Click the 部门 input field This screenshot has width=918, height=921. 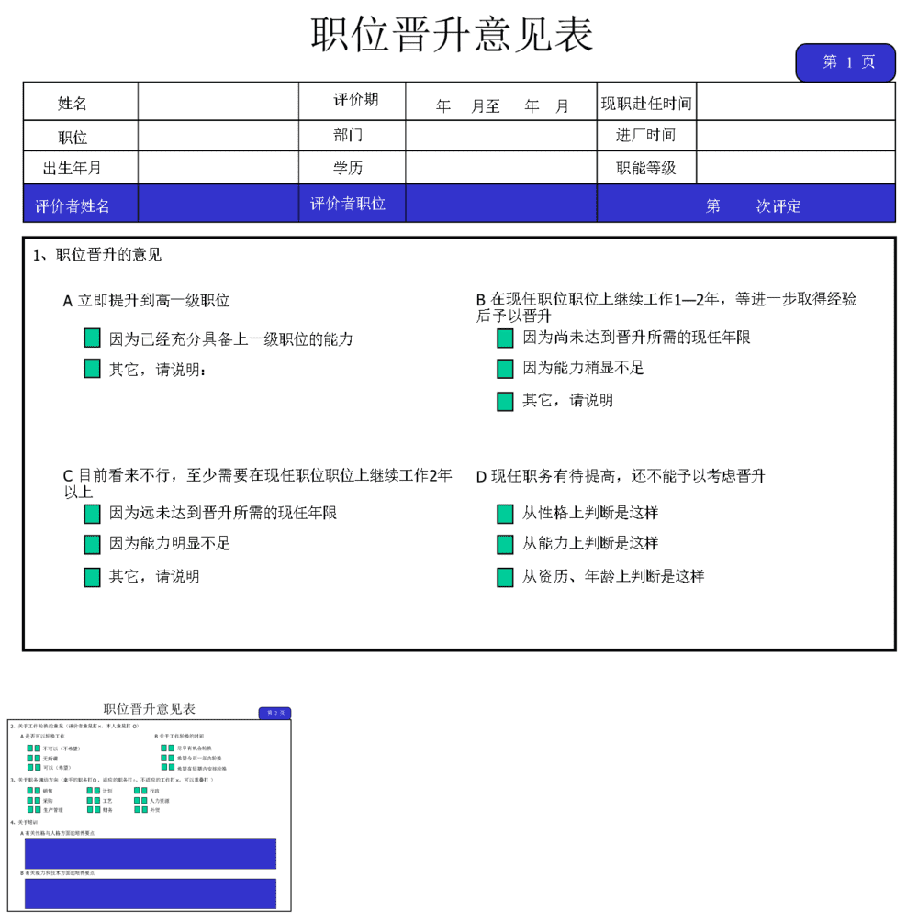coord(500,135)
